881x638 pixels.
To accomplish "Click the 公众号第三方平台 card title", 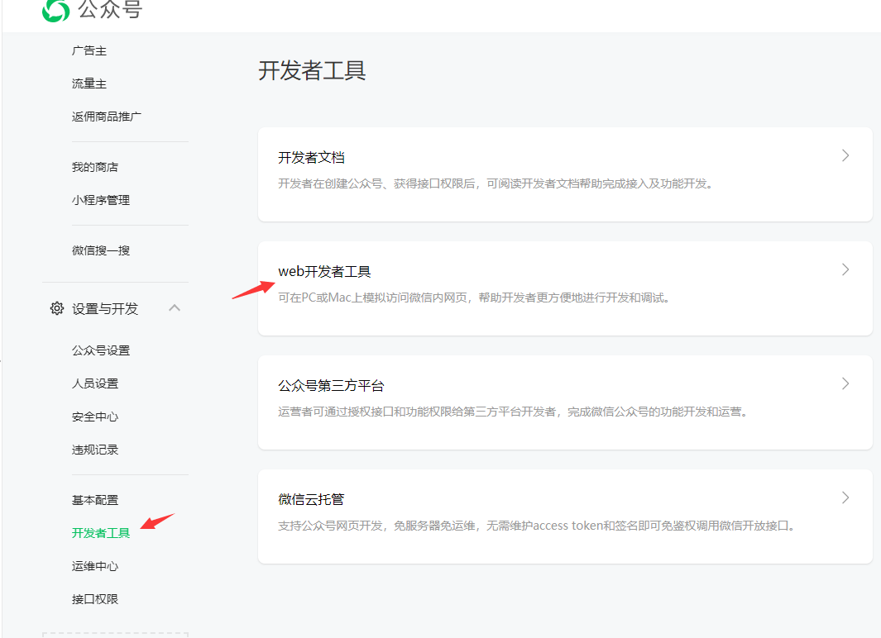I will coord(331,385).
